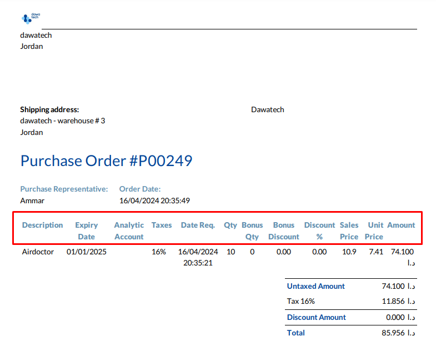The height and width of the screenshot is (356, 436).
Task: Click 'dawatech - warehouse # 3' line
Action: 63,121
